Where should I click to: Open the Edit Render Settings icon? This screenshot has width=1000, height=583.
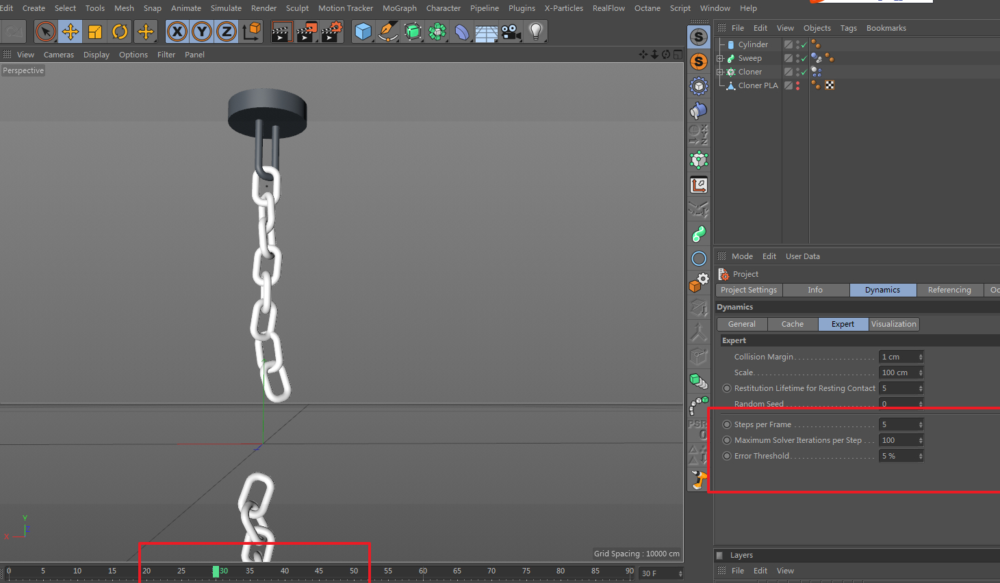(x=331, y=31)
